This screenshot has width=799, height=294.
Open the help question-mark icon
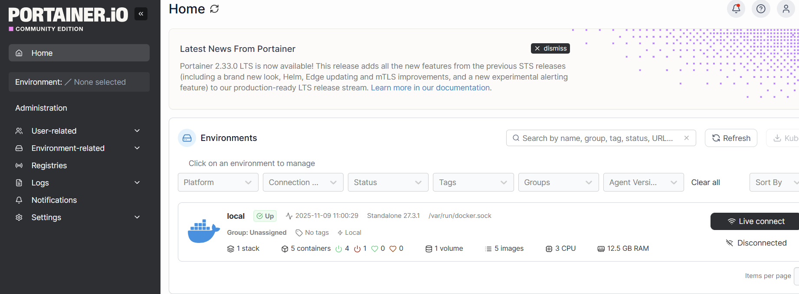[x=761, y=9]
